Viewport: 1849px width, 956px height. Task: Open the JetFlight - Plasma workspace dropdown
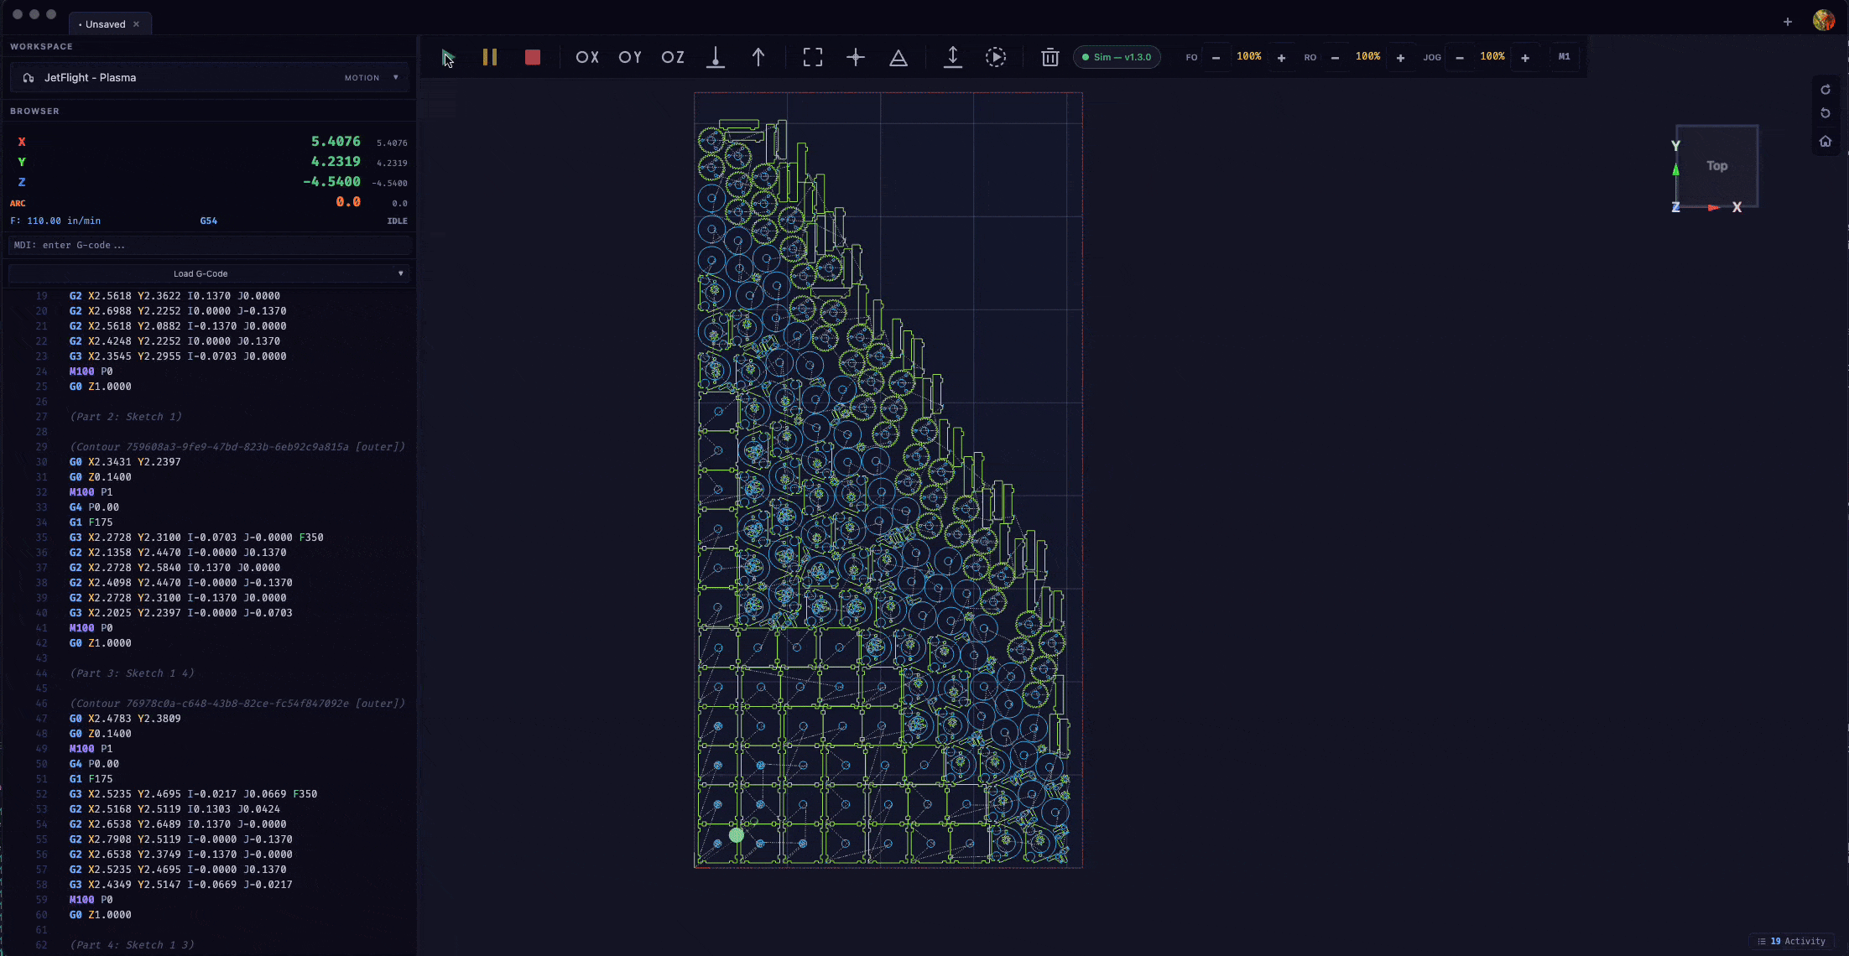[x=210, y=77]
